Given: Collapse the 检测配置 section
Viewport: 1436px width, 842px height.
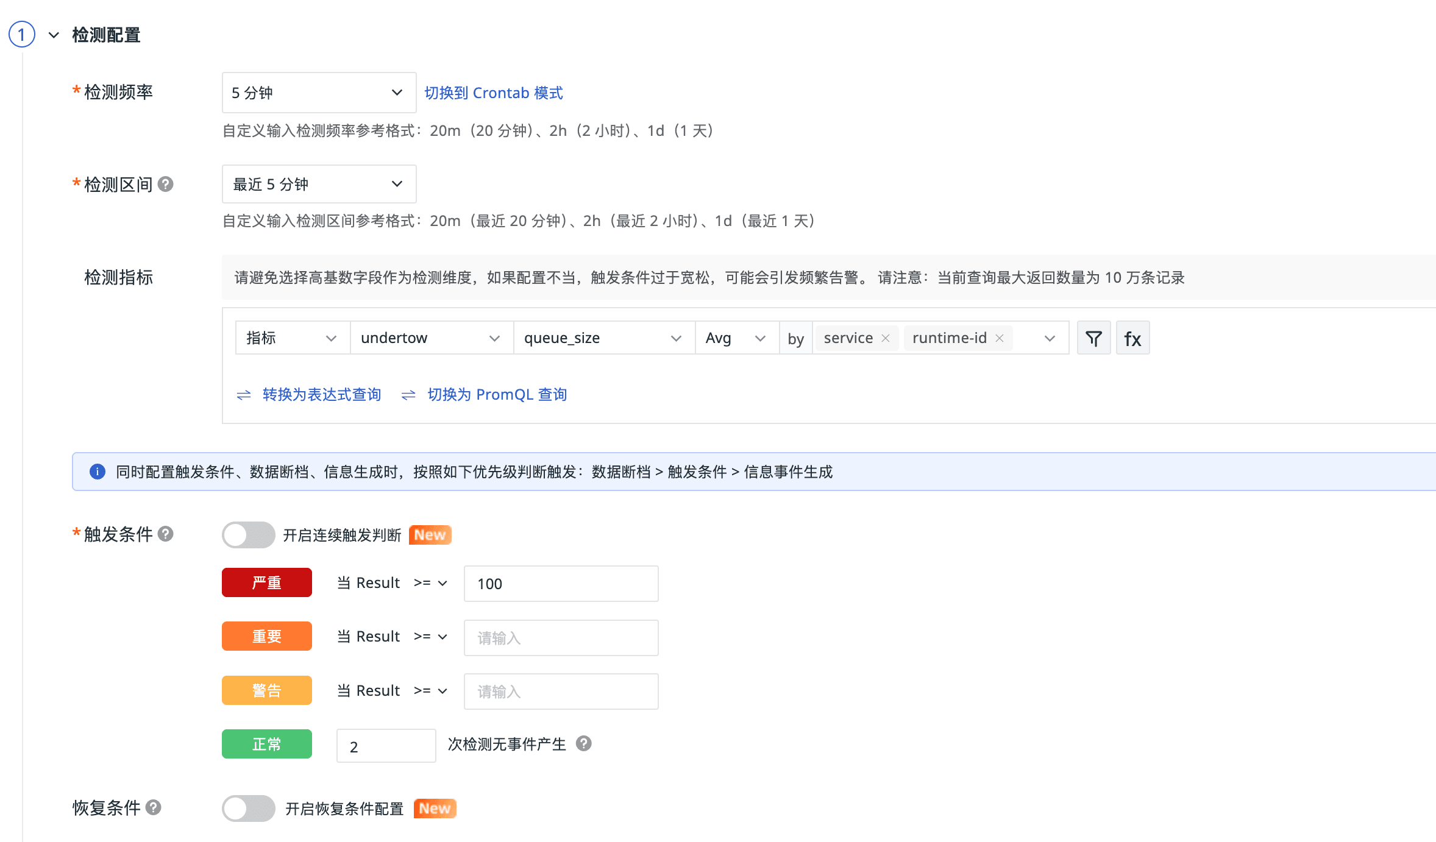Looking at the screenshot, I should 54,35.
